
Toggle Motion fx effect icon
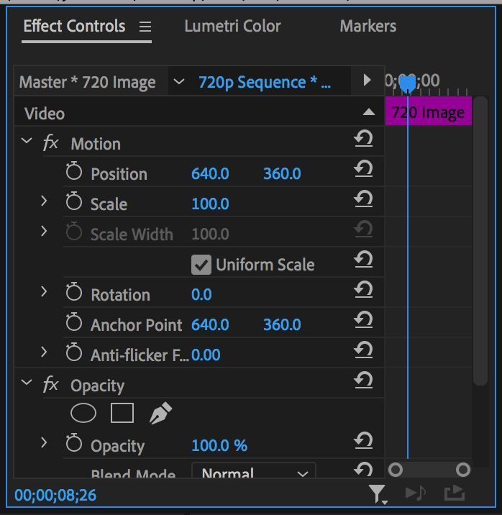(50, 142)
